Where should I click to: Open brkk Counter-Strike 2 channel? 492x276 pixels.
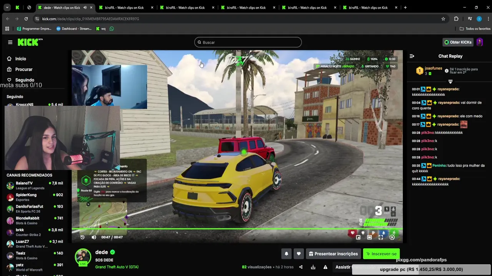pos(35,232)
